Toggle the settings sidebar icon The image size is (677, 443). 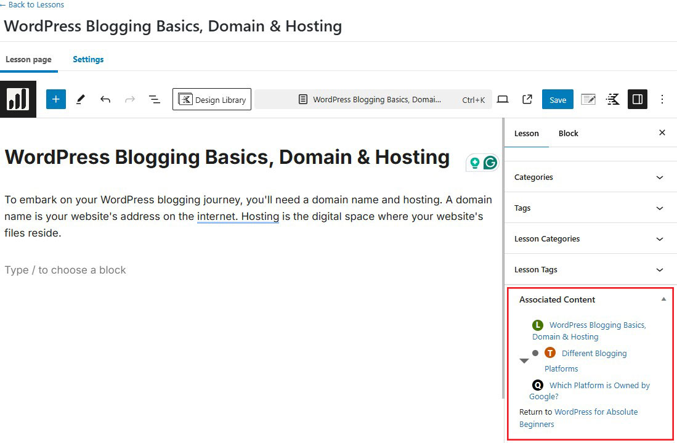(638, 99)
